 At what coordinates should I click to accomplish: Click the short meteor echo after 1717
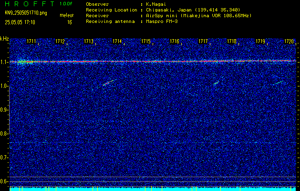(x=217, y=83)
